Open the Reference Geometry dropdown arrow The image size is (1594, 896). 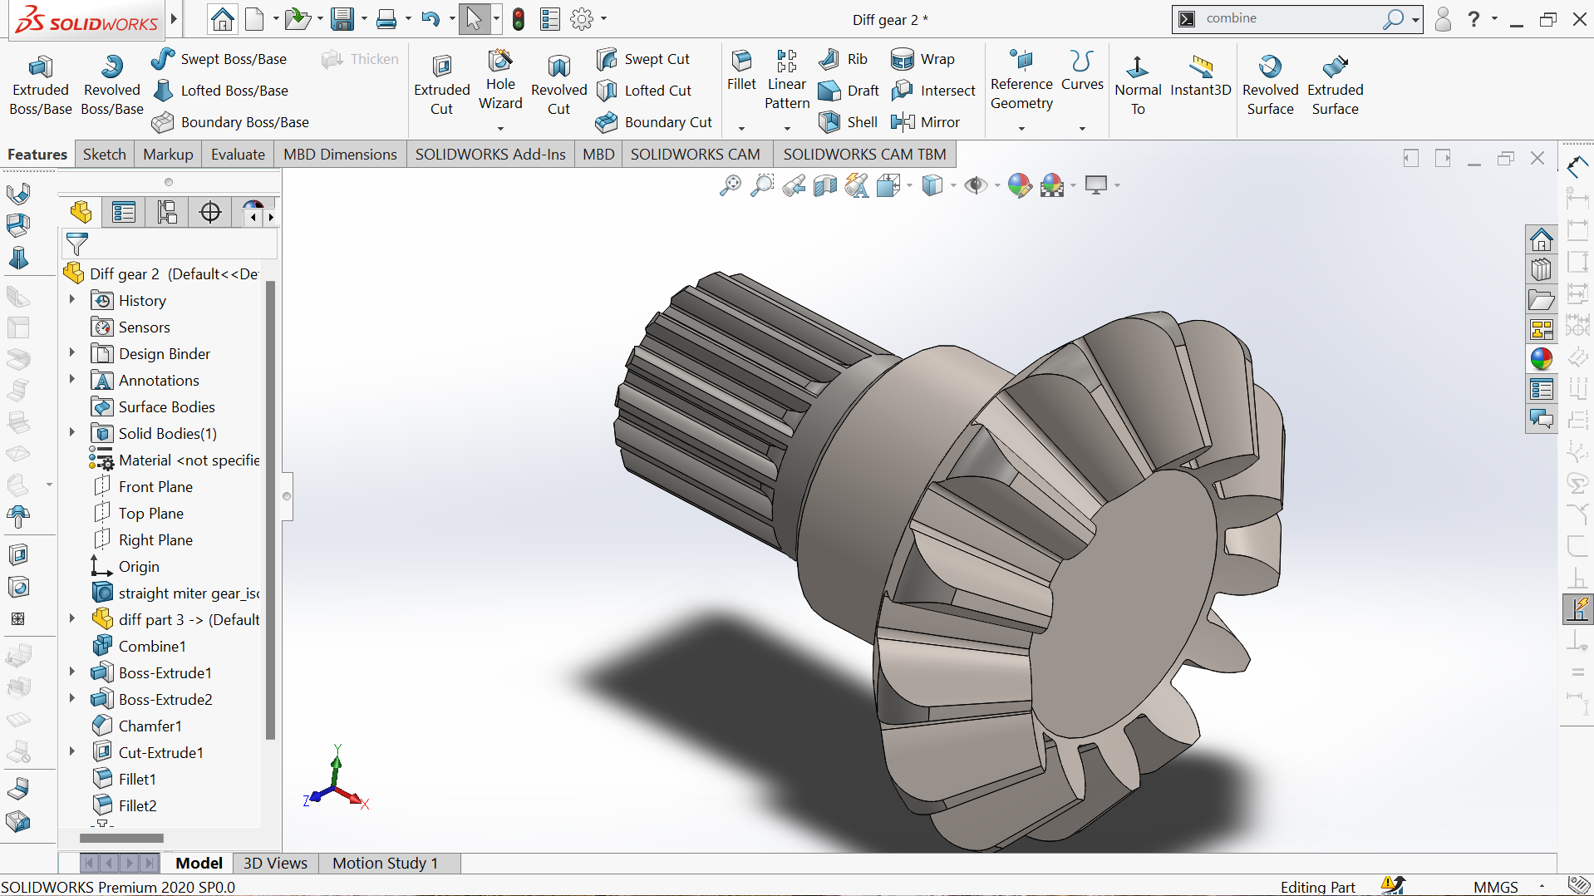pos(1021,128)
